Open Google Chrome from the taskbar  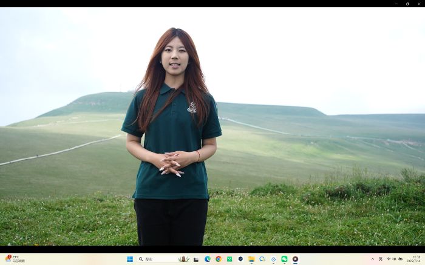pos(219,259)
